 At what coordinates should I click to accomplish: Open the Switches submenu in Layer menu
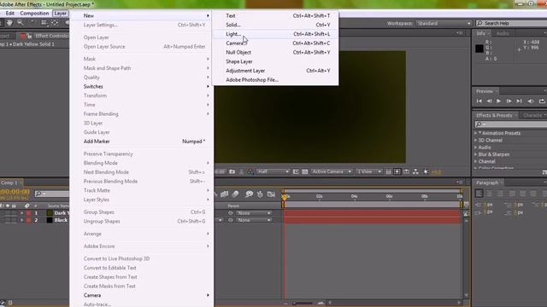tap(142, 86)
